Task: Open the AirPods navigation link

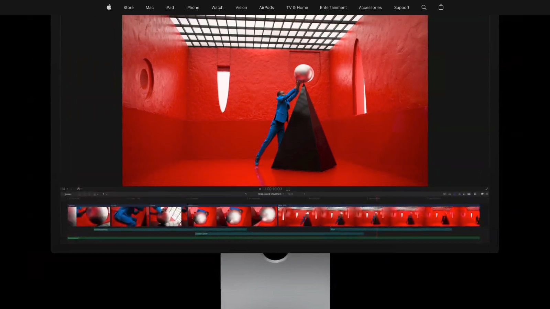Action: (266, 7)
